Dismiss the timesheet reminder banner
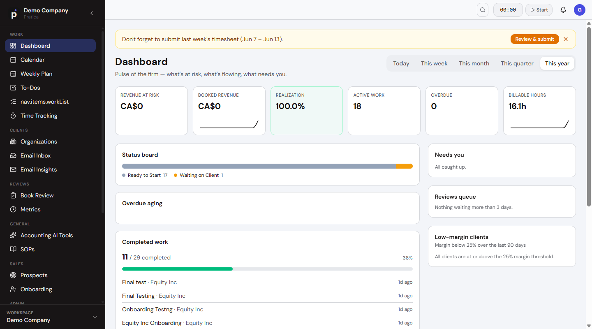Image resolution: width=592 pixels, height=329 pixels. pos(566,39)
